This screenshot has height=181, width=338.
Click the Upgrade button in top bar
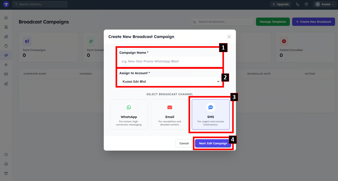pyautogui.click(x=280, y=4)
